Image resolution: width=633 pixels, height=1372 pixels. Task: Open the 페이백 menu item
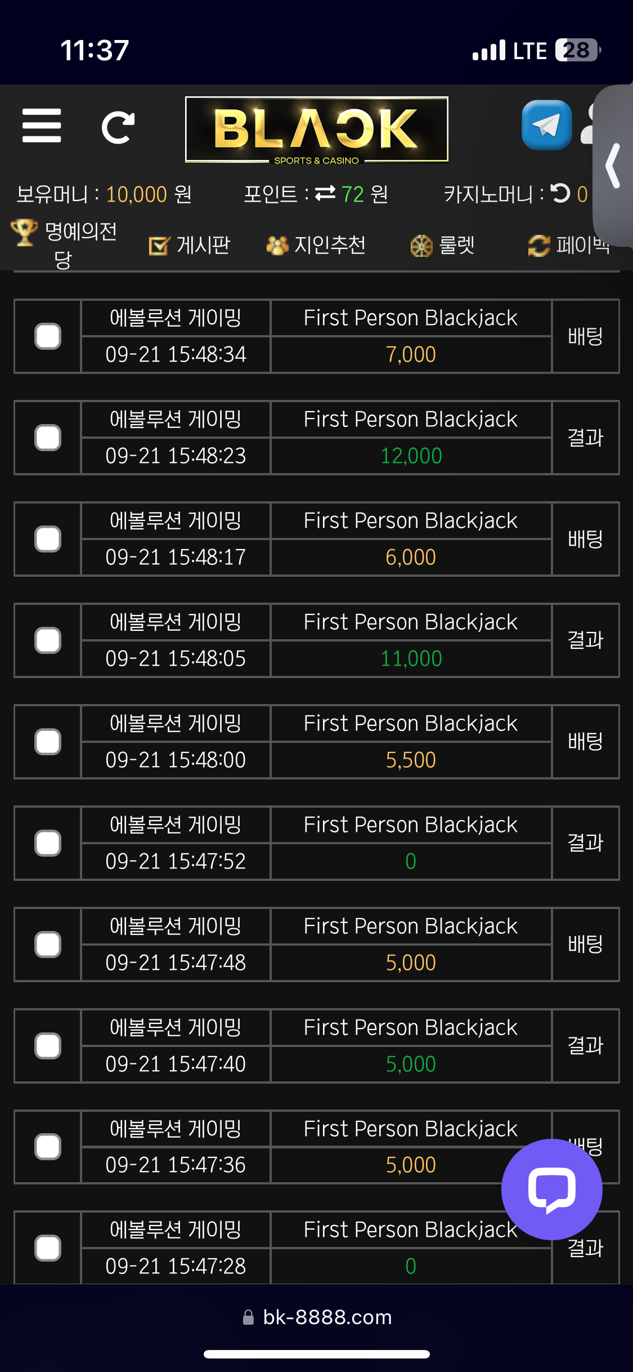(x=569, y=245)
